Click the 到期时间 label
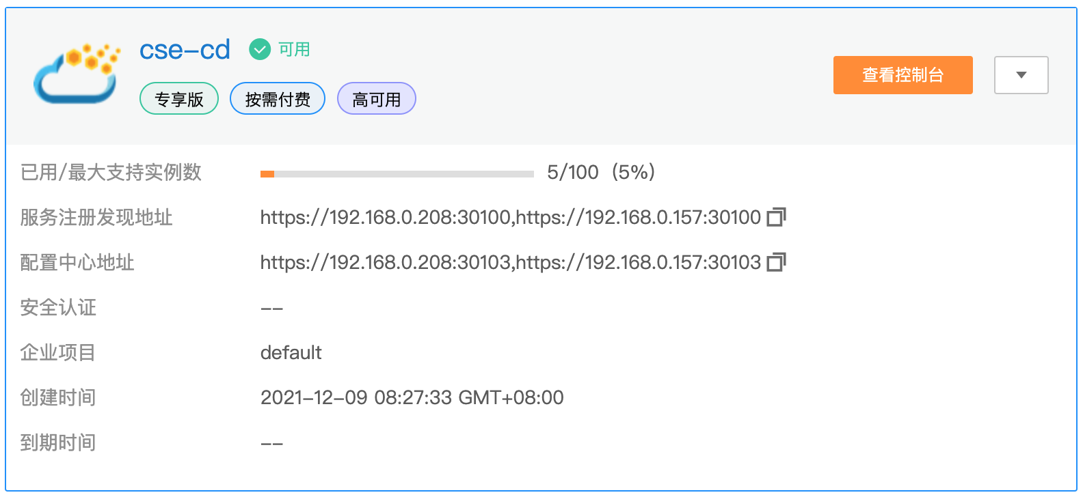The height and width of the screenshot is (497, 1083). point(58,442)
